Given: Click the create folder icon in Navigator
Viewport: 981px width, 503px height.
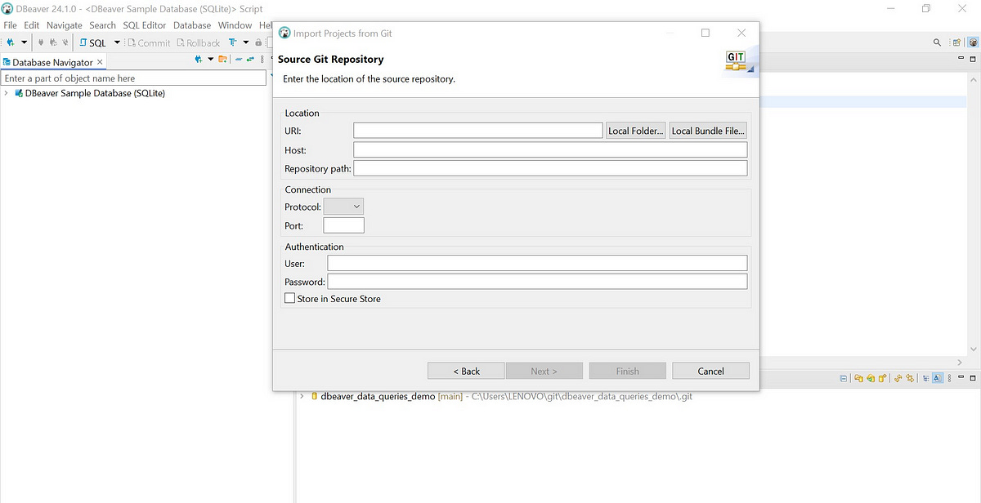Looking at the screenshot, I should click(223, 59).
